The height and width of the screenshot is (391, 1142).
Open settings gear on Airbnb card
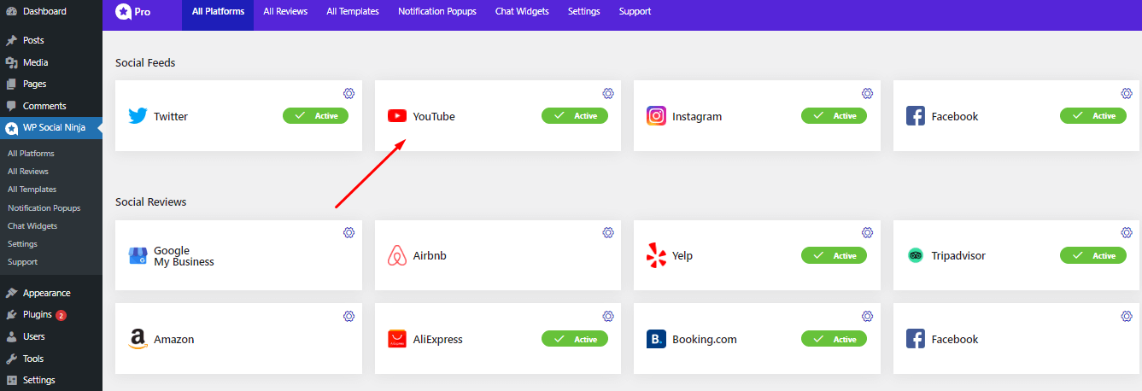click(x=608, y=232)
